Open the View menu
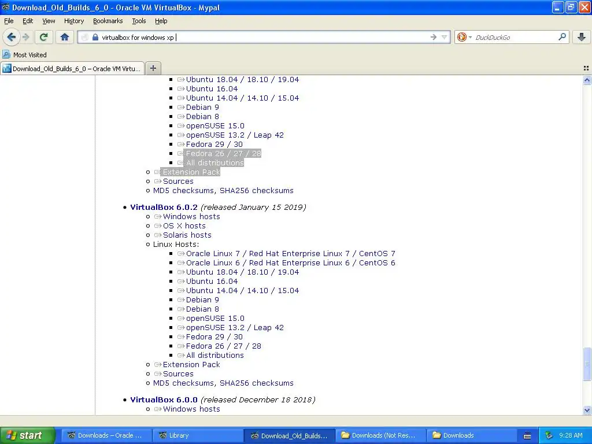Viewport: 592px width, 444px height. pyautogui.click(x=49, y=21)
